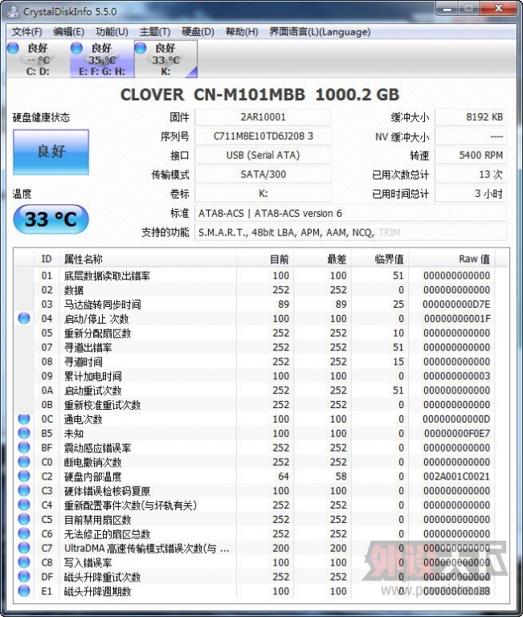Select row 01 底层数据读取出错率
Viewport: 523px width, 617px height.
coord(255,276)
